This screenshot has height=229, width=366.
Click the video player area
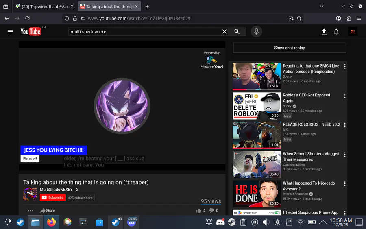pyautogui.click(x=122, y=106)
